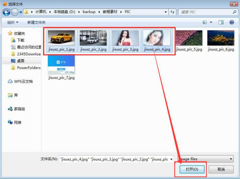Expand the address bar history dropdown
This screenshot has height=179, width=240.
166,12
